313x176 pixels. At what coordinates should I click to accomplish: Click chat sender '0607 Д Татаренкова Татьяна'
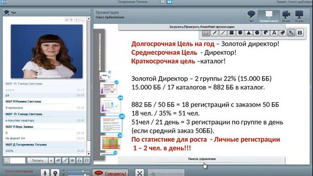(x=26, y=145)
